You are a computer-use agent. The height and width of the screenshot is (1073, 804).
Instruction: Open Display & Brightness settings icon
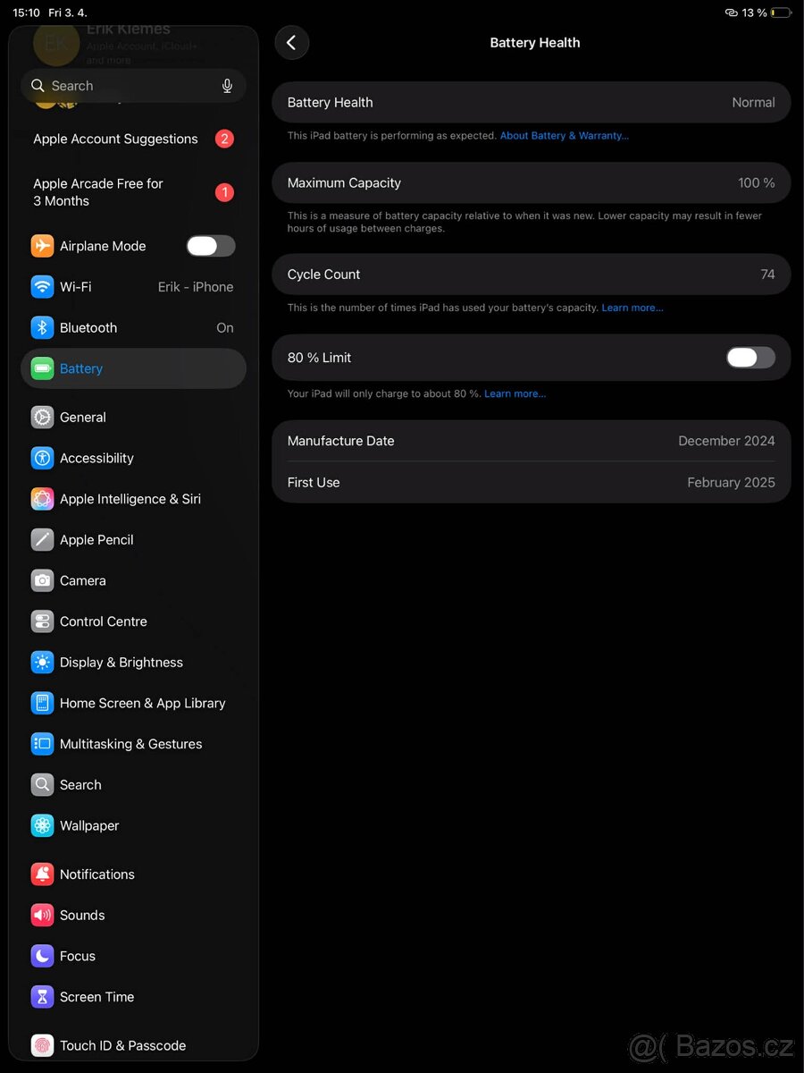click(41, 662)
